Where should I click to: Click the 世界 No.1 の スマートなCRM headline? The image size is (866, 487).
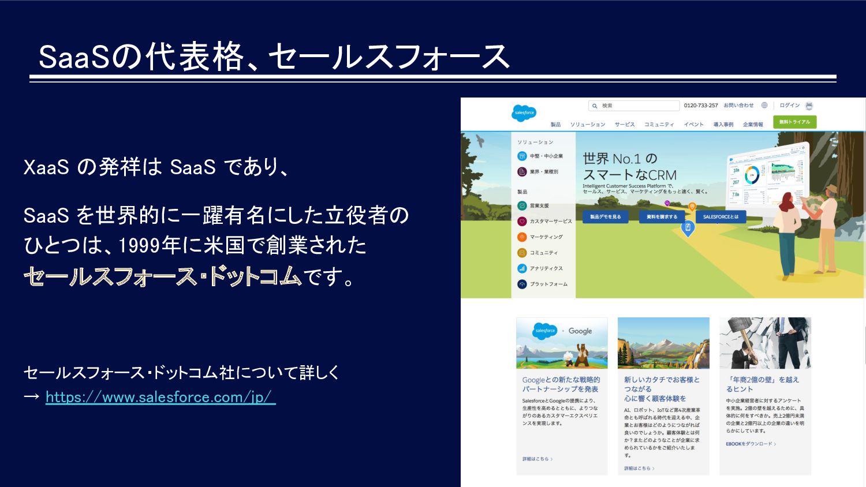(x=629, y=167)
